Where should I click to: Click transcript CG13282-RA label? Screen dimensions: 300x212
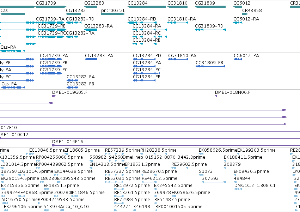80,33
